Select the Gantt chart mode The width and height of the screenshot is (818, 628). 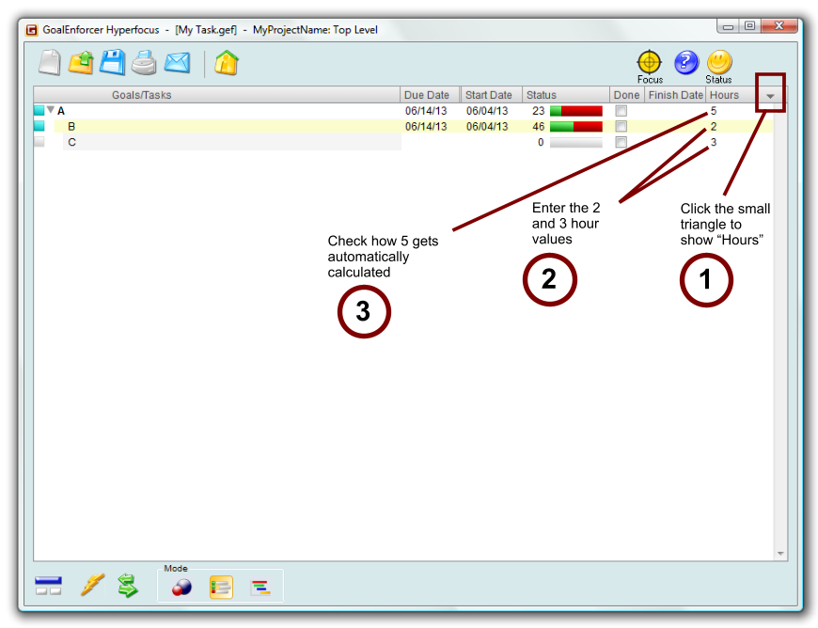click(260, 588)
